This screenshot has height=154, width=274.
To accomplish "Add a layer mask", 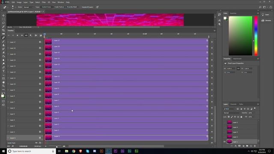I will tap(239, 146).
